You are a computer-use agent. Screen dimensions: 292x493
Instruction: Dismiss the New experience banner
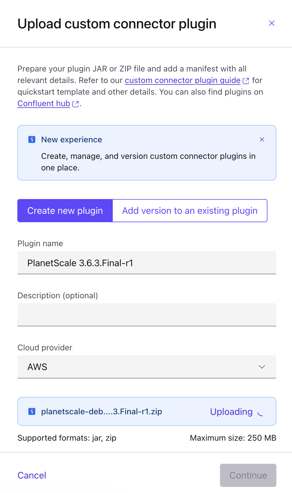pyautogui.click(x=262, y=139)
